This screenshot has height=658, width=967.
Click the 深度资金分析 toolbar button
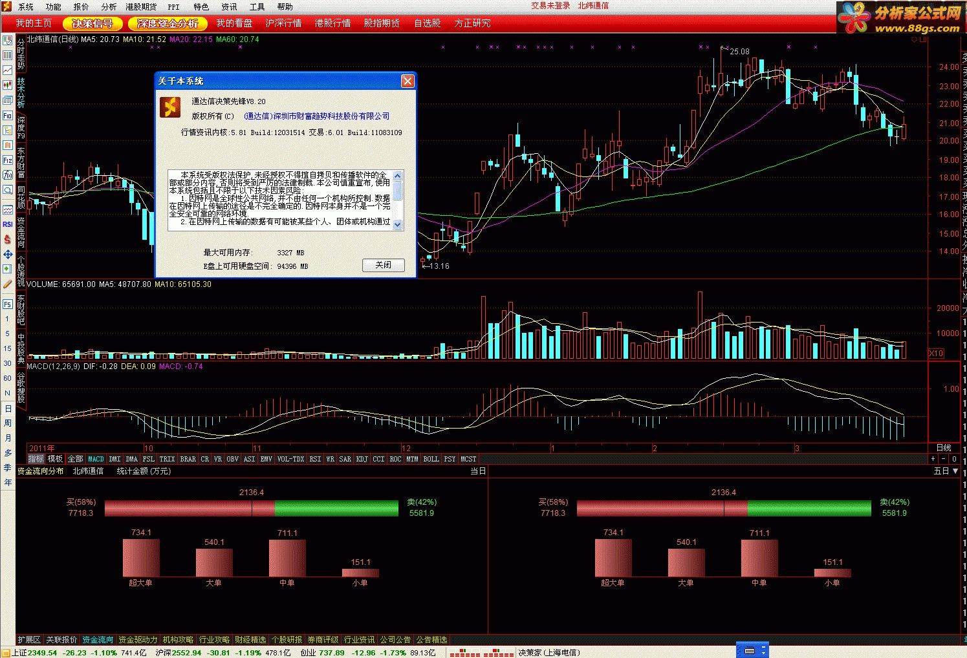pos(168,23)
